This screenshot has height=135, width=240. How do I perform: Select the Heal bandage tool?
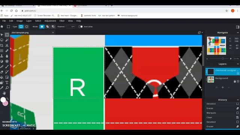tap(7, 51)
